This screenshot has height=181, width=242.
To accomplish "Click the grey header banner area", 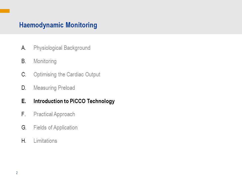I will (121, 17).
